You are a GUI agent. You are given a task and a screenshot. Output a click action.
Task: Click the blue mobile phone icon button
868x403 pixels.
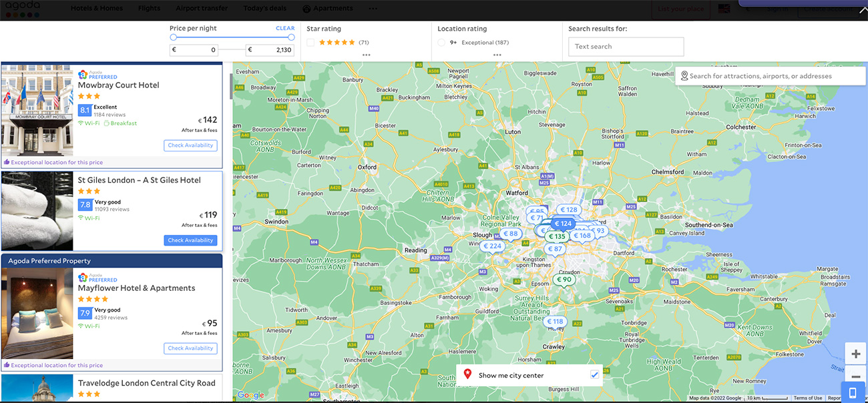853,392
